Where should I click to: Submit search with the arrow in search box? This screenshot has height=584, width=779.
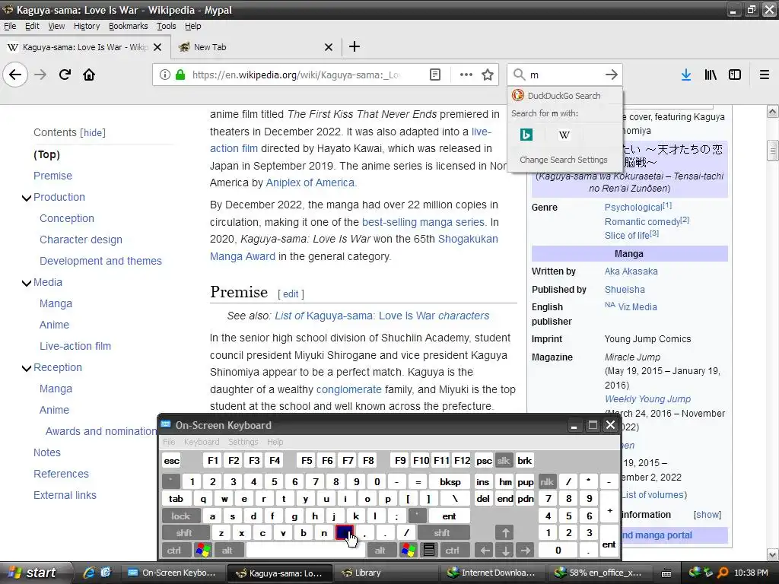611,75
